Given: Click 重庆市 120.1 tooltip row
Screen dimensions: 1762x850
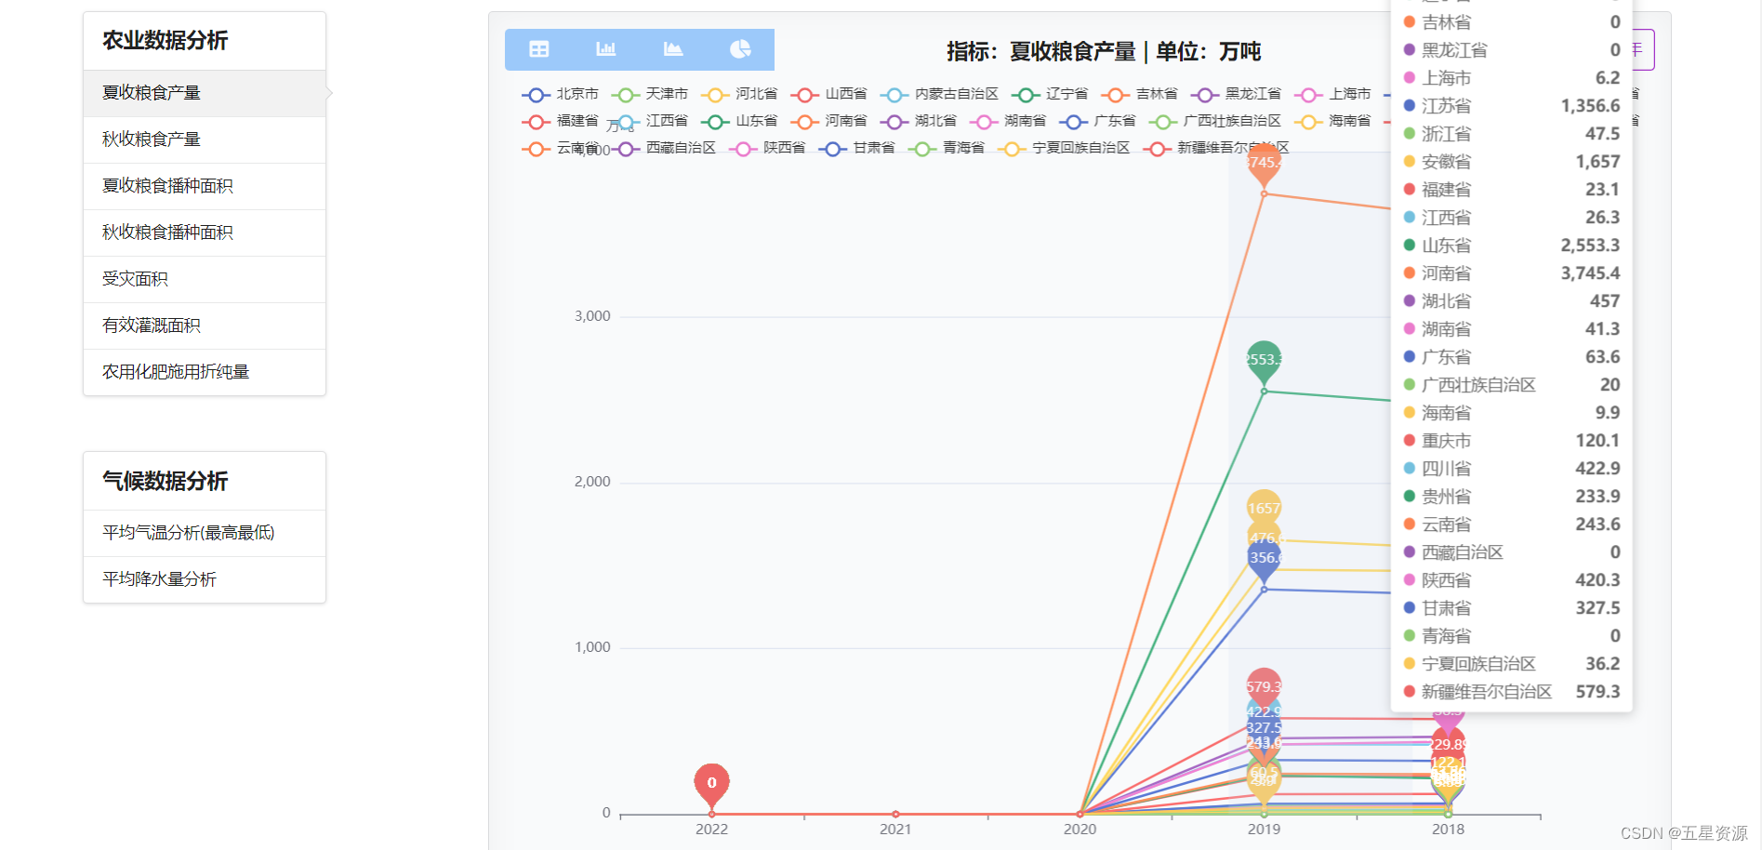Looking at the screenshot, I should 1511,441.
